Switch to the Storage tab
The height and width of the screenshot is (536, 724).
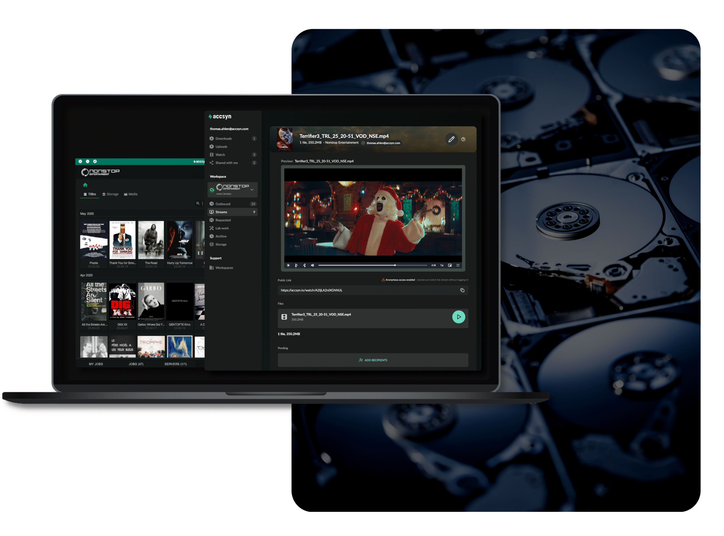(x=110, y=194)
